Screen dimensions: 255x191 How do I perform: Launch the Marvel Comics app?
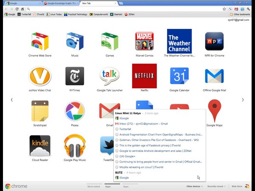[x=144, y=42]
